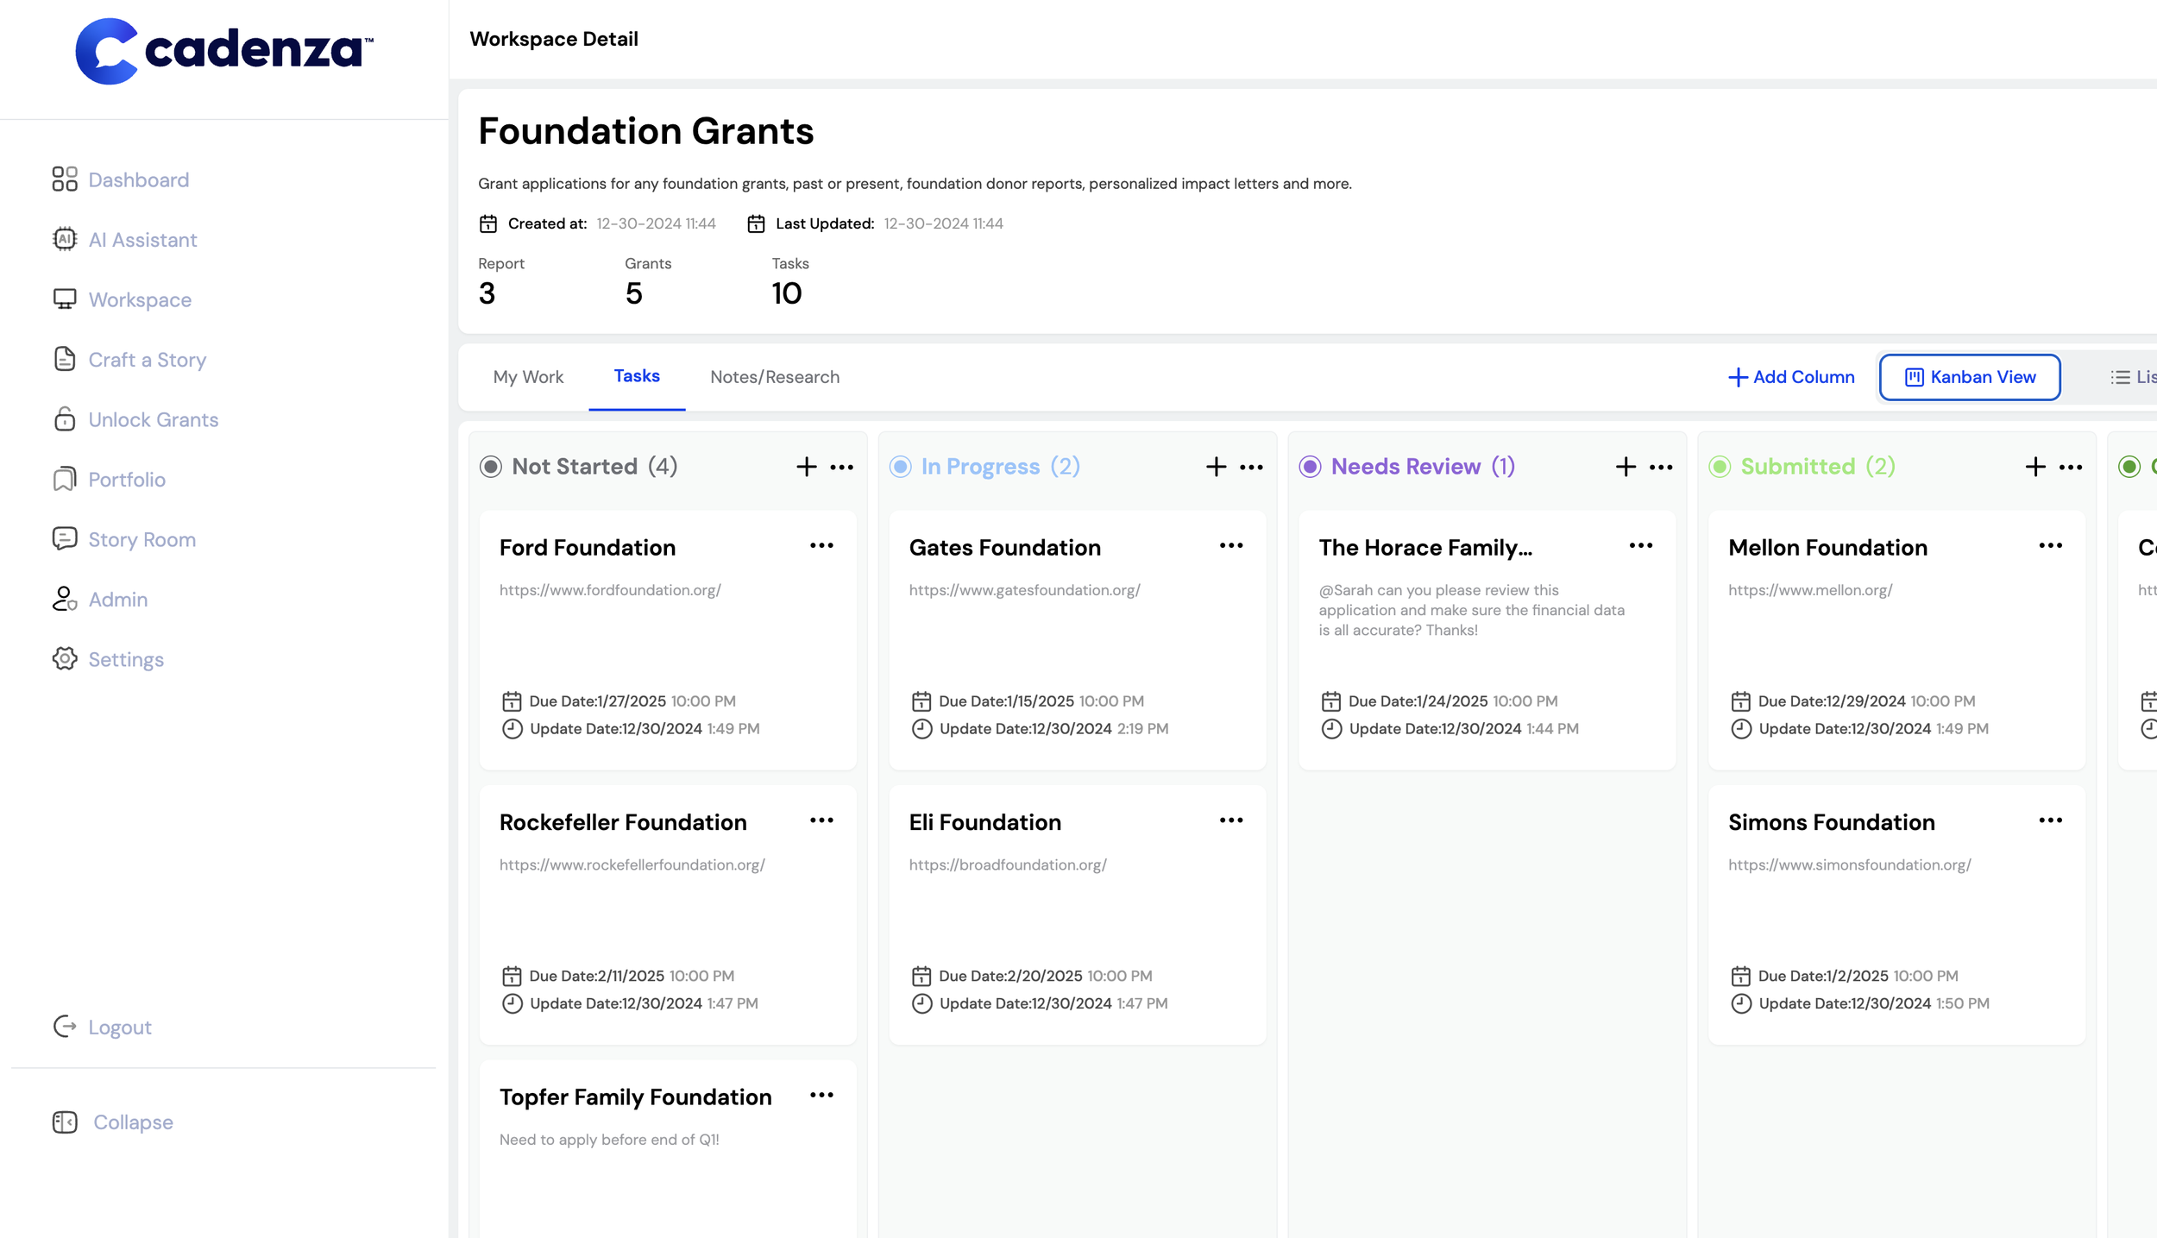Open The Horace Family card title
This screenshot has height=1238, width=2157.
tap(1425, 547)
